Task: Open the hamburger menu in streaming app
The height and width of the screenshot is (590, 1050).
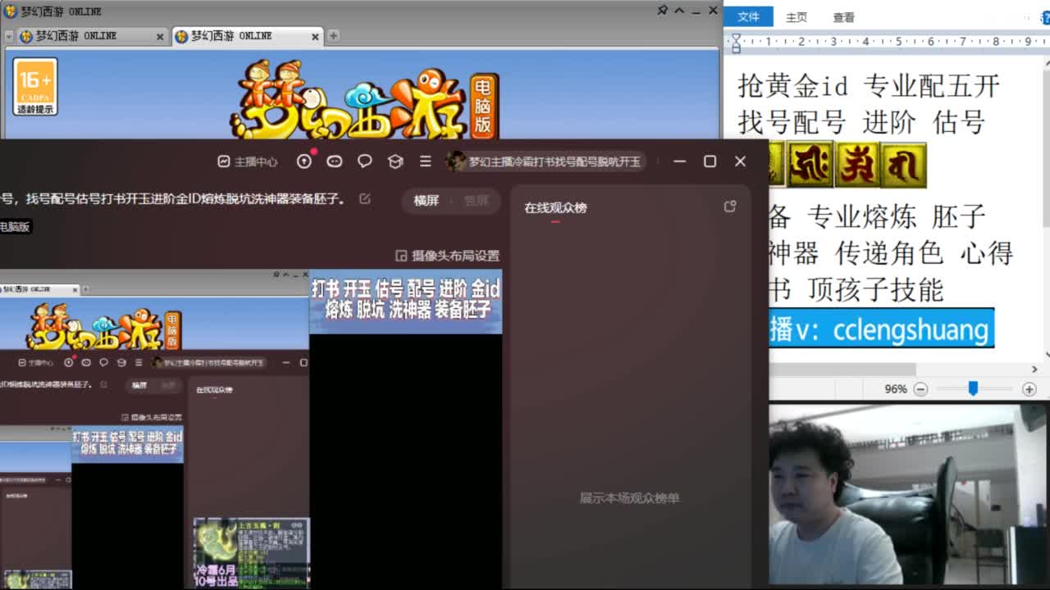Action: [x=425, y=161]
